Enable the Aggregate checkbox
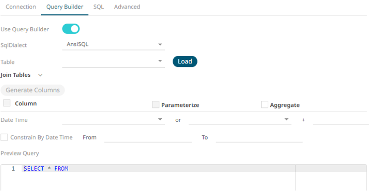Screen dimensions: 369x192 coord(265,104)
